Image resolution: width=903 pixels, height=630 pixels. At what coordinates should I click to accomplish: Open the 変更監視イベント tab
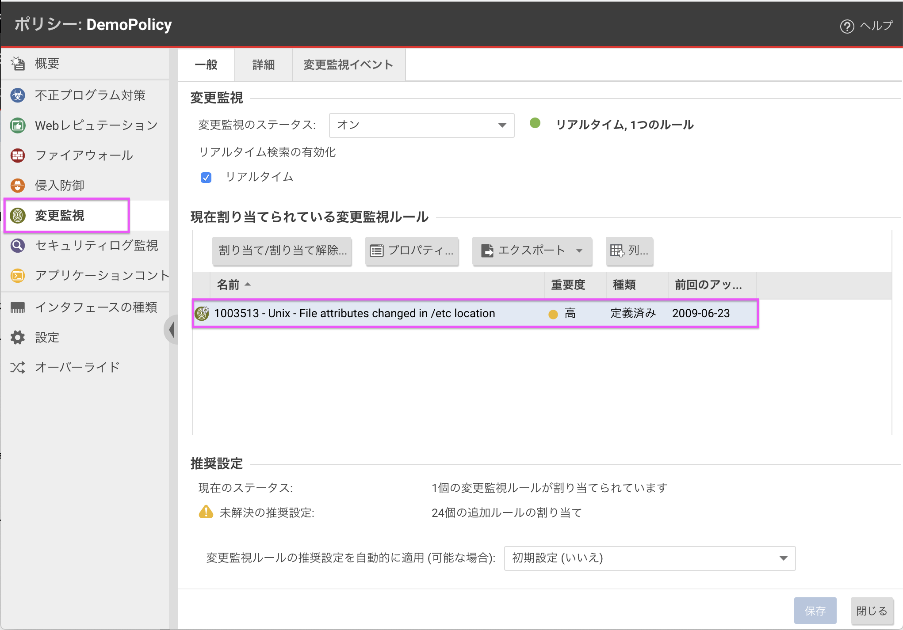click(x=348, y=65)
